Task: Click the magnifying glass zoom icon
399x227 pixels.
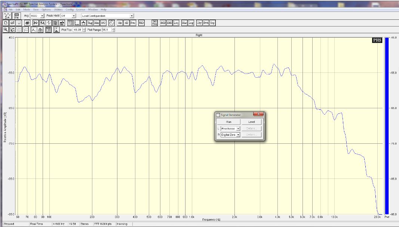Action: 6,30
